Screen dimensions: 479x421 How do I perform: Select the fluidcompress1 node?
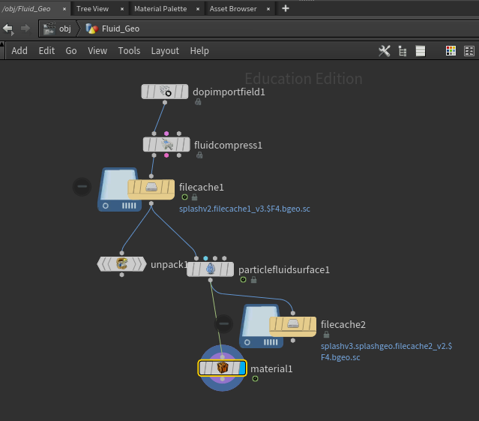166,144
